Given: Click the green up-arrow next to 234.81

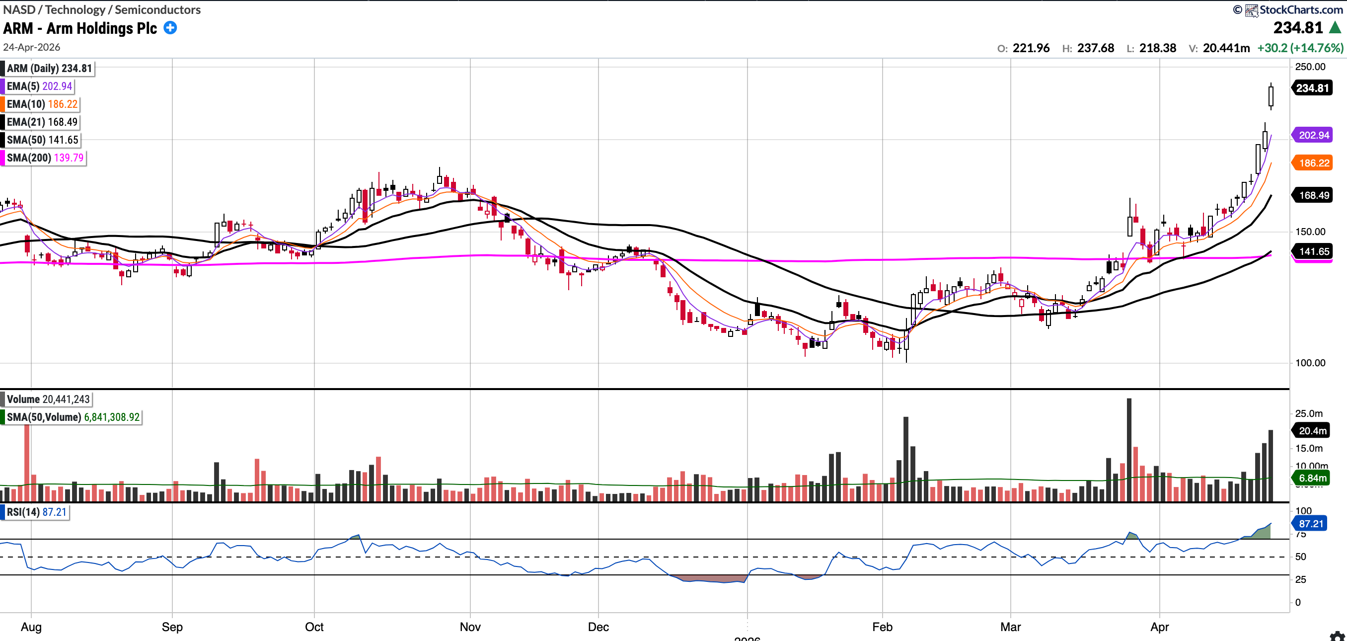Looking at the screenshot, I should click(x=1335, y=28).
